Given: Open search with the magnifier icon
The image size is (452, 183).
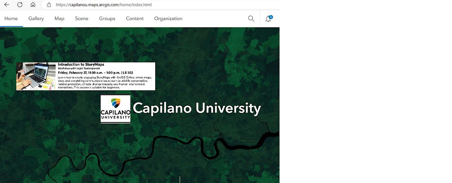Looking at the screenshot, I should [251, 18].
